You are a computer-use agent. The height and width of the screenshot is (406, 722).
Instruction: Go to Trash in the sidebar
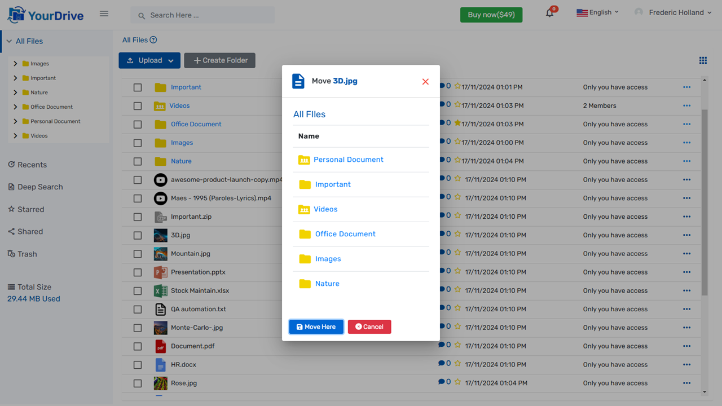[x=27, y=254]
